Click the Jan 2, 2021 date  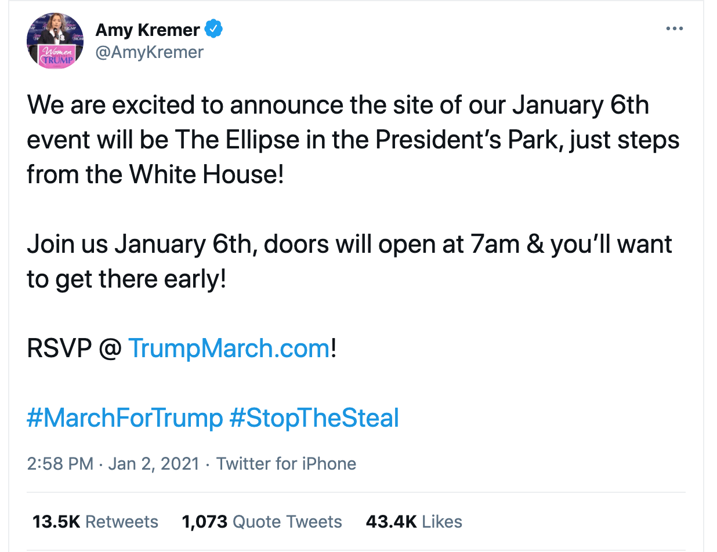pos(154,464)
